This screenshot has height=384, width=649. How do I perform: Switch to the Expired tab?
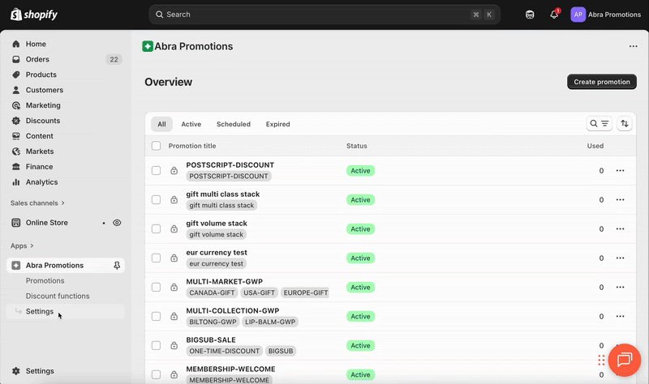tap(277, 125)
